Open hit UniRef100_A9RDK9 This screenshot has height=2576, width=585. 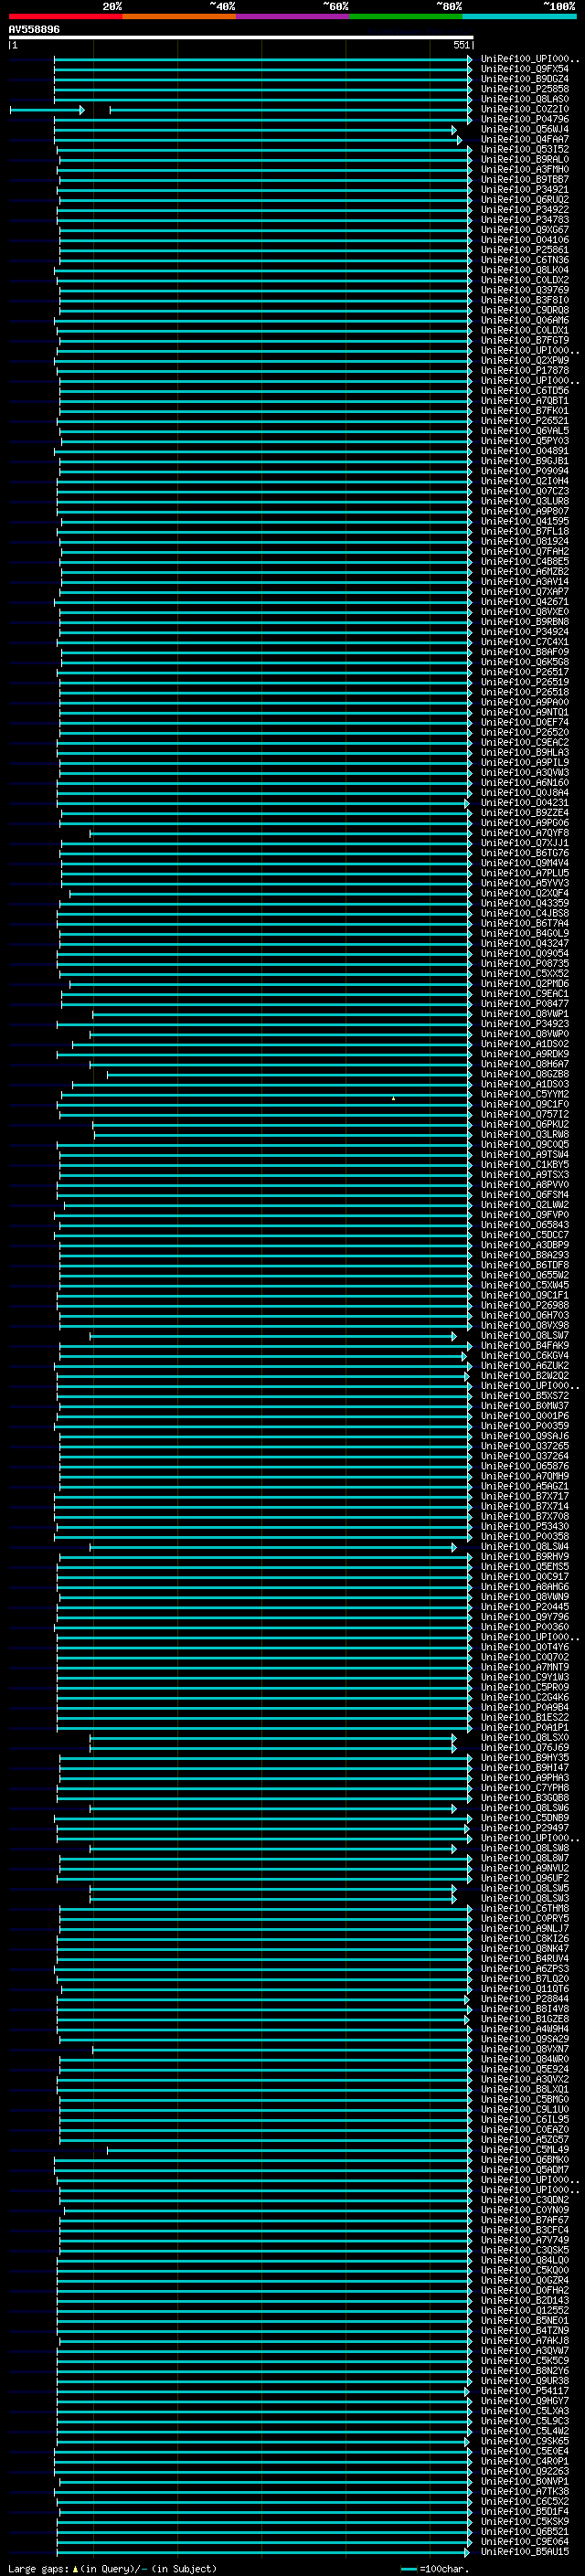point(524,1053)
